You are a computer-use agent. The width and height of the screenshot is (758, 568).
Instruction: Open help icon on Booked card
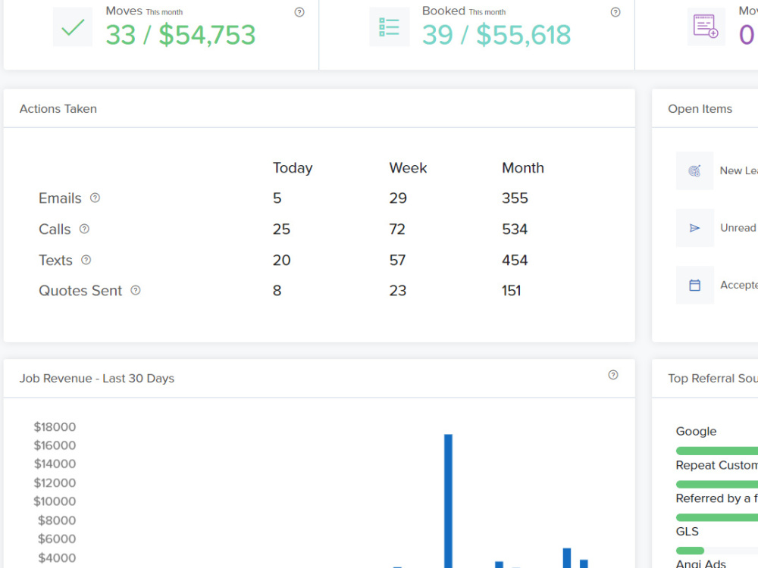(x=615, y=12)
